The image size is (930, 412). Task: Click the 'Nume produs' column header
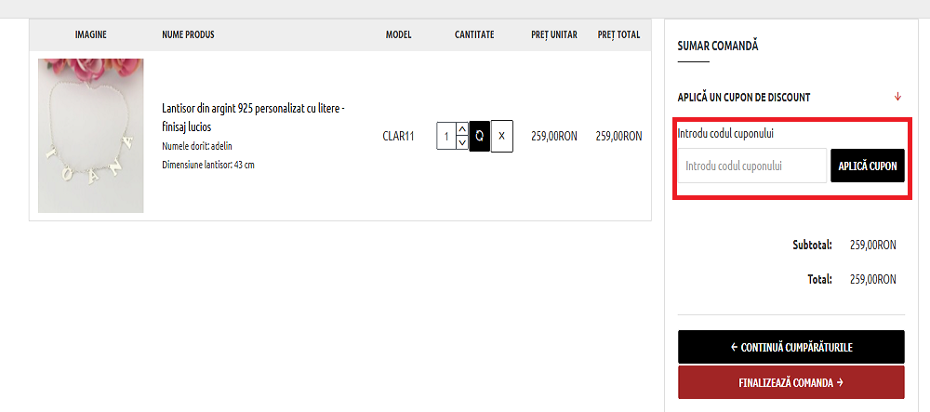[x=188, y=35]
